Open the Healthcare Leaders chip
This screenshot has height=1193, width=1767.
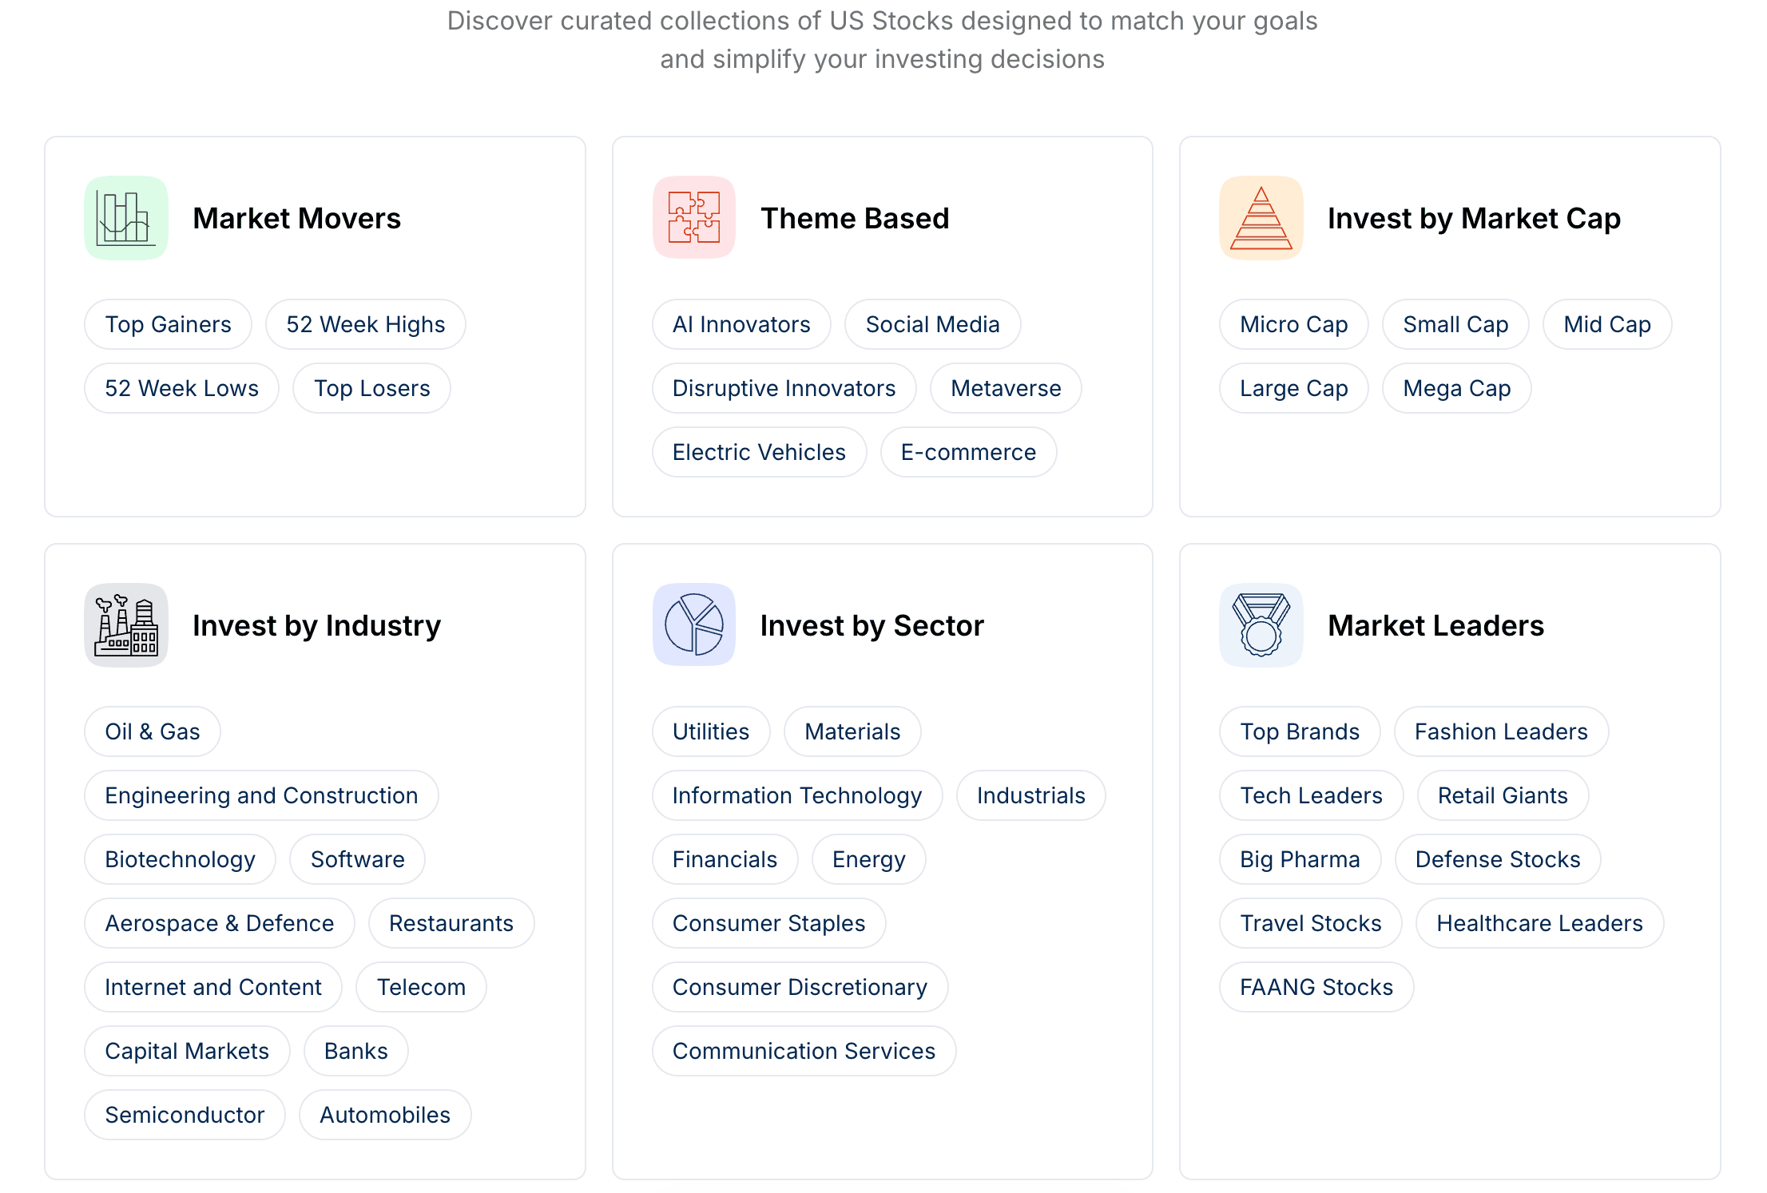pos(1540,923)
